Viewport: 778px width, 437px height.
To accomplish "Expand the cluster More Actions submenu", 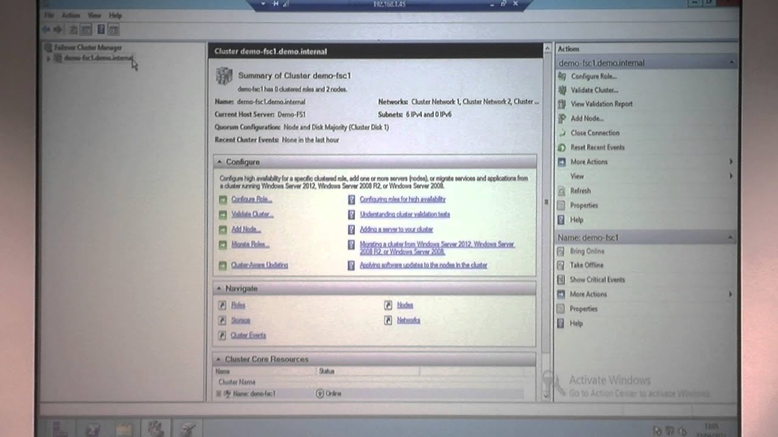I will (x=731, y=161).
